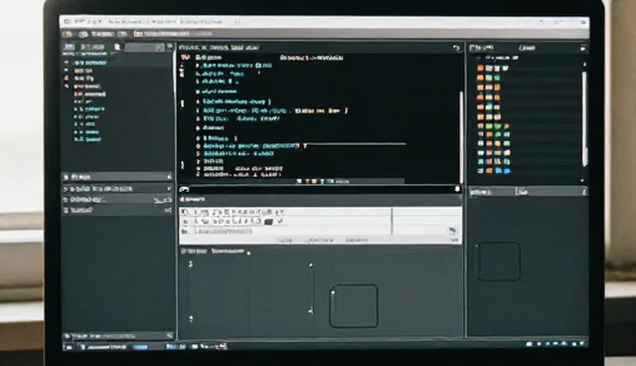Click the icon at the left panel footer's right end
This screenshot has height=366, width=636.
[x=170, y=335]
